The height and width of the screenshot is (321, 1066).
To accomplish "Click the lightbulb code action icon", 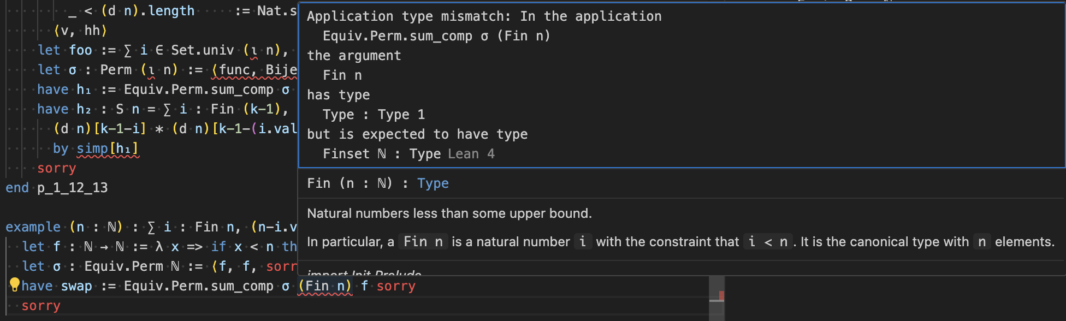I will [15, 284].
